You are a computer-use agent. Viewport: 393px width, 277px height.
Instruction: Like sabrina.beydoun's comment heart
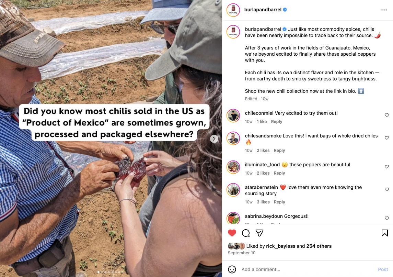coord(387,218)
